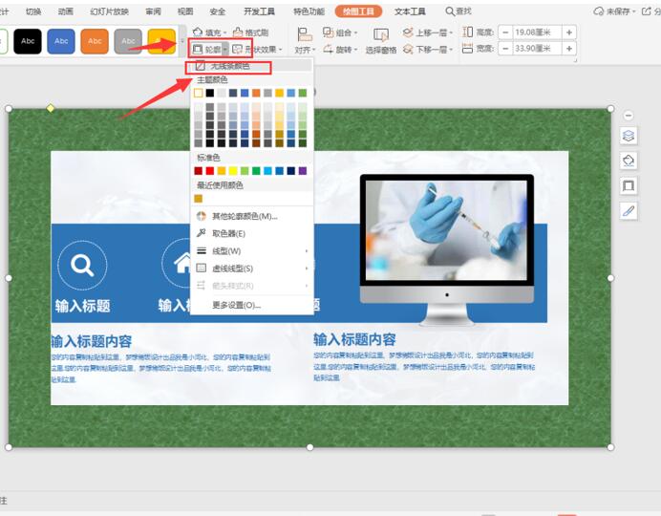Increase the shape height with plus button
Viewport: 661px width, 516px height.
pyautogui.click(x=569, y=32)
